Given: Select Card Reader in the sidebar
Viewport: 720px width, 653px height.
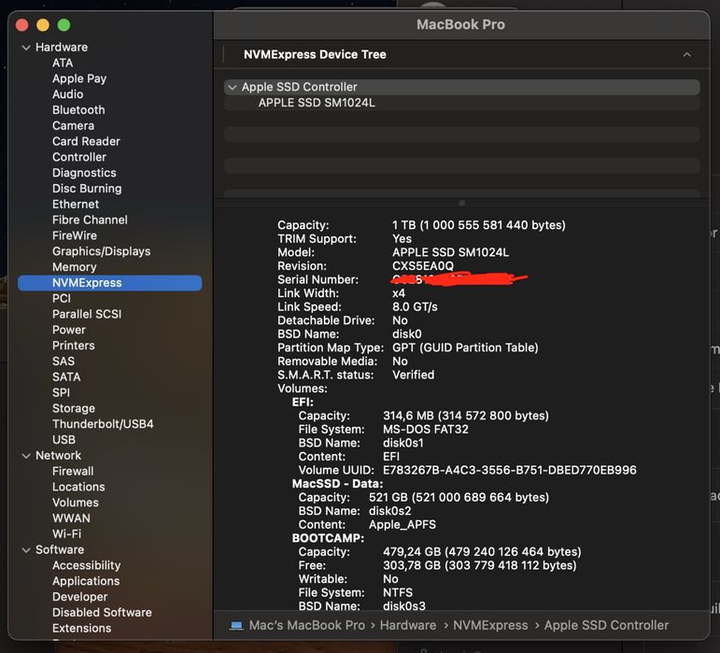Looking at the screenshot, I should click(86, 141).
